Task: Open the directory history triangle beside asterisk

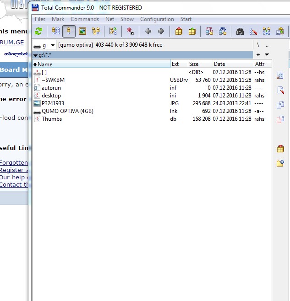Action: coord(267,54)
